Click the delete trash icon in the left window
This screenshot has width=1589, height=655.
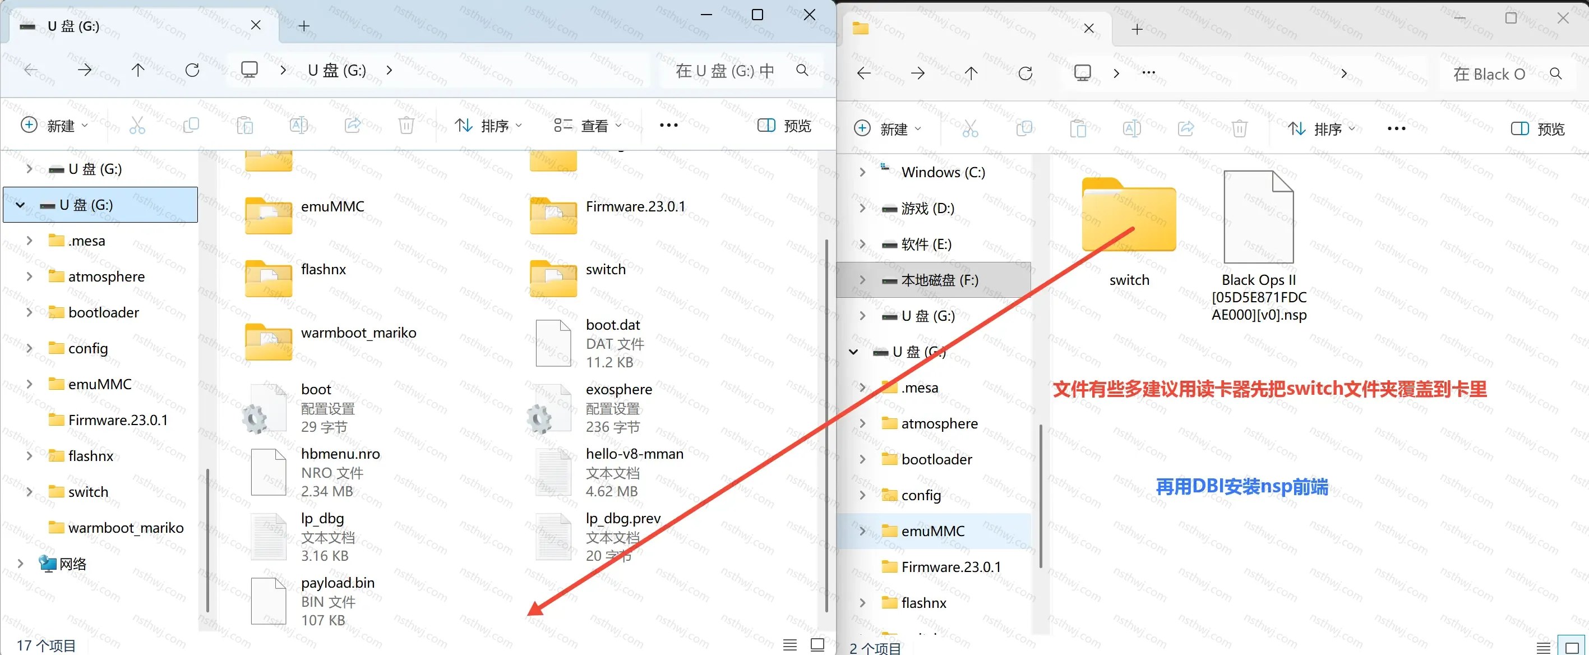(406, 126)
